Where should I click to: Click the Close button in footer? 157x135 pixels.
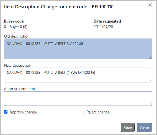(x=144, y=127)
